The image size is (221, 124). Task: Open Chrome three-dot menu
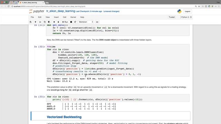point(219,6)
